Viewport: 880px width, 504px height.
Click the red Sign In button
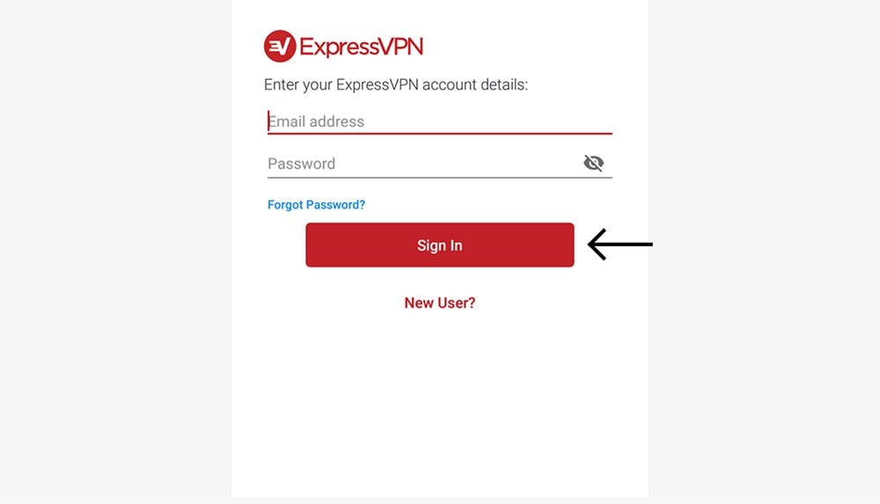coord(439,245)
